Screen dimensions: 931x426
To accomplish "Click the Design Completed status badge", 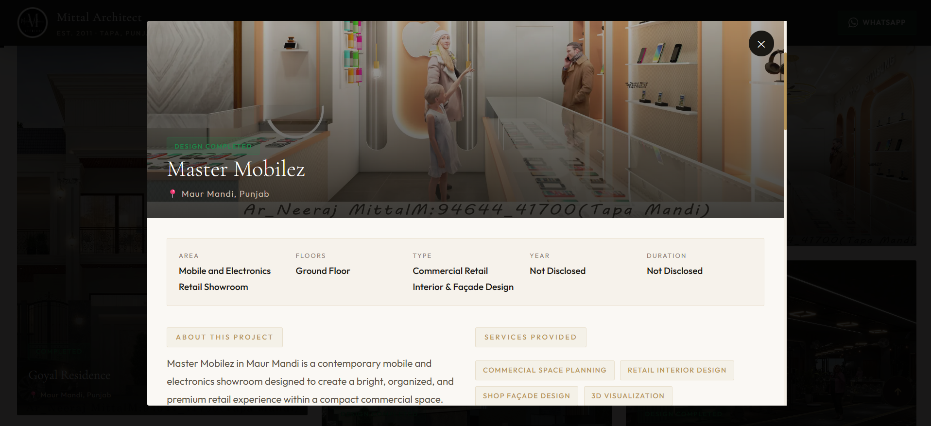I will click(x=213, y=146).
